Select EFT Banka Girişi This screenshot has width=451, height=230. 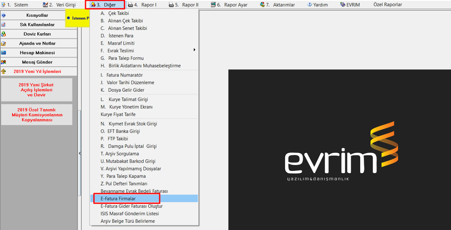(x=144, y=131)
